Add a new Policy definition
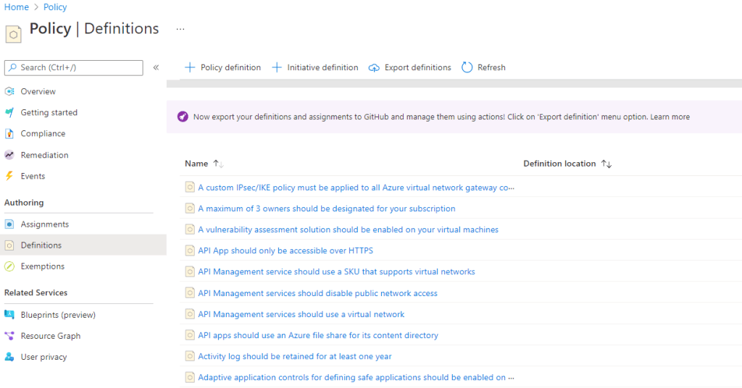742x388 pixels. [x=223, y=67]
